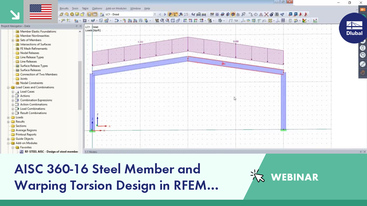Open the Help menu
Viewport: 367px width, 206px height.
[147, 9]
